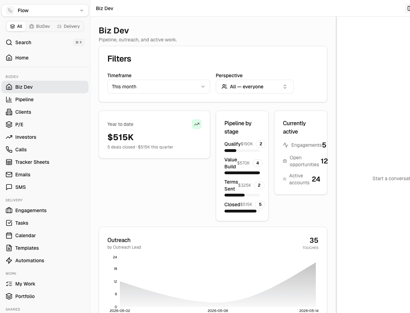This screenshot has height=313, width=410.
Task: Click the $570K Value Build amount
Action: click(x=244, y=163)
